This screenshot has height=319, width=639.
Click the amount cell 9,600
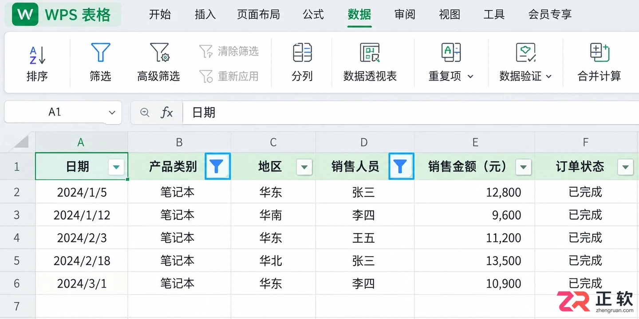(x=475, y=215)
